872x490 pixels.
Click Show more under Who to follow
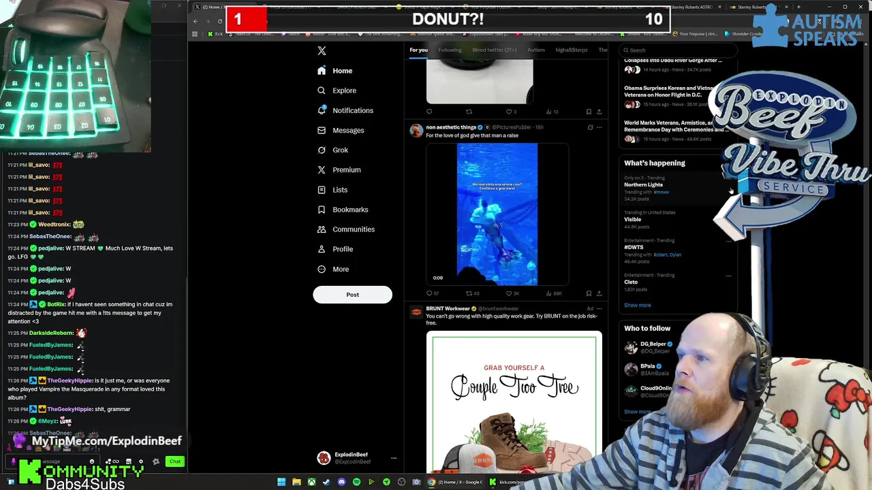coord(637,412)
